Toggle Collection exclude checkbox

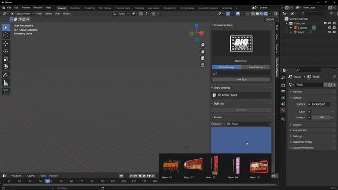[x=325, y=23]
